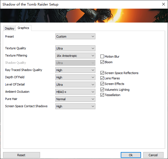168x159 pixels.
Task: Toggle Volumetric Lighting checkbox
Action: pyautogui.click(x=102, y=90)
